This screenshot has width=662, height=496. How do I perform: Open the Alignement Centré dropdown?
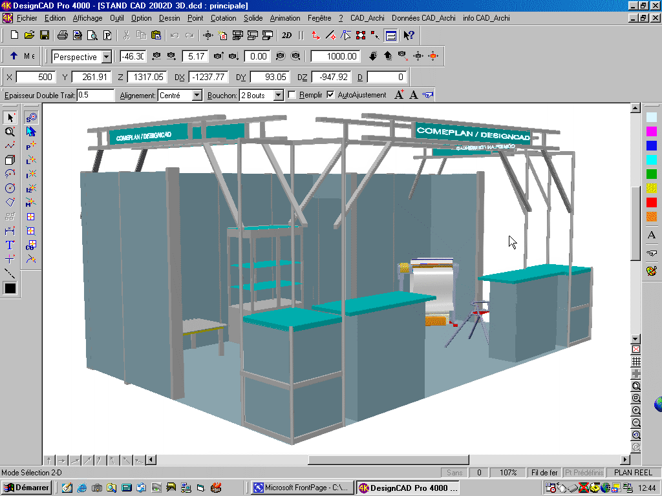(x=200, y=94)
